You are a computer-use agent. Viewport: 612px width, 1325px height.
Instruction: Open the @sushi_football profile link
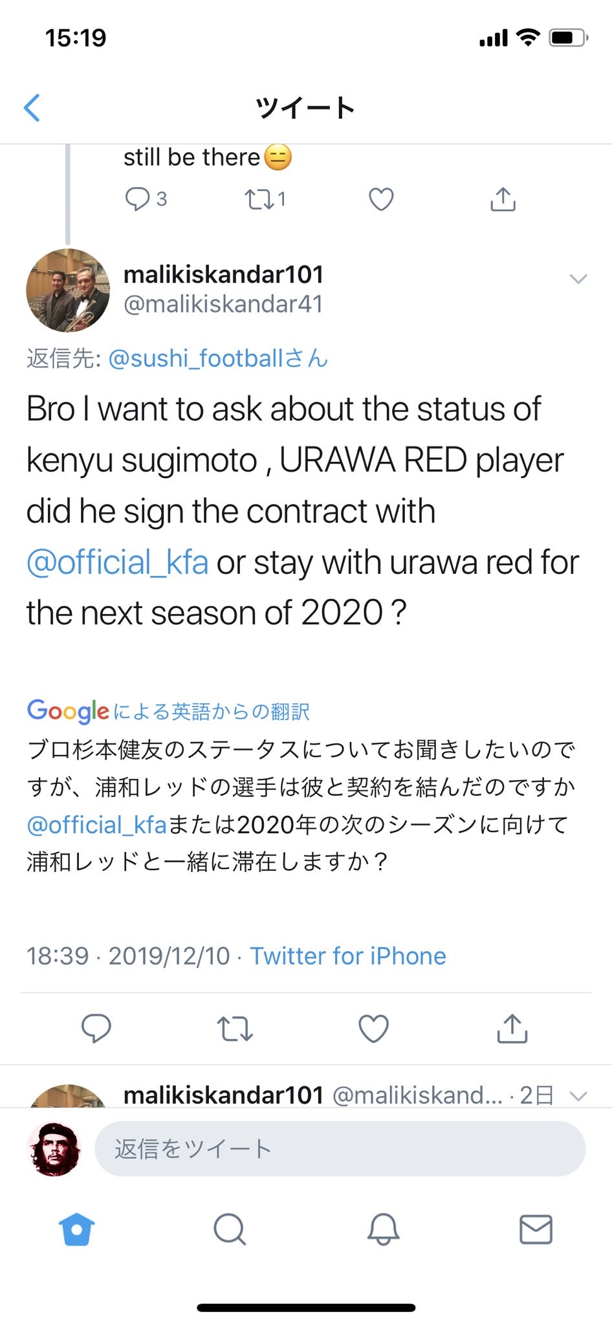217,358
